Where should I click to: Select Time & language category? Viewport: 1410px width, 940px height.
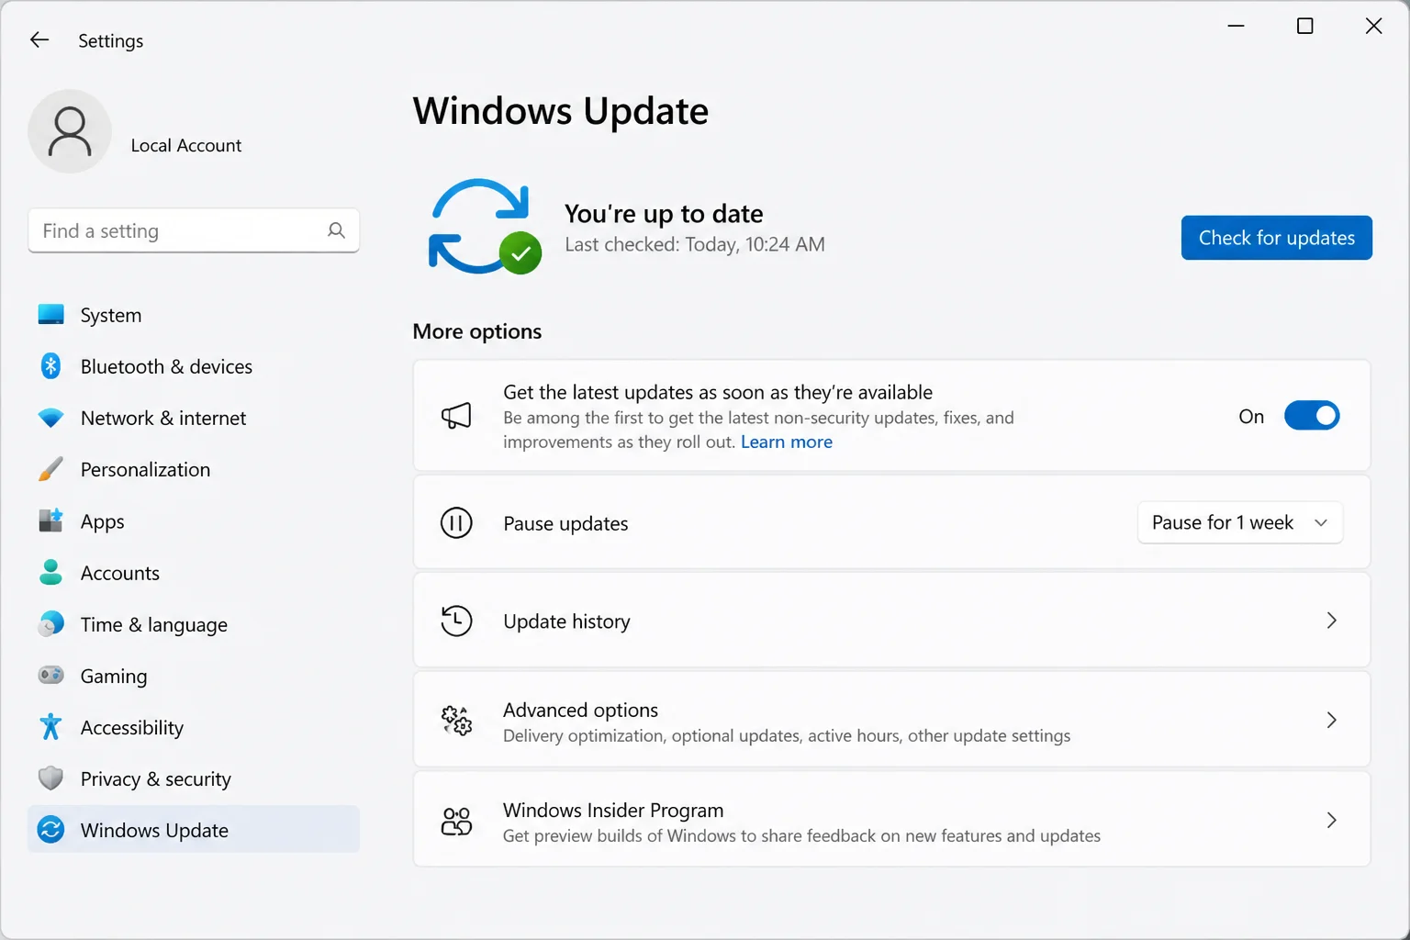tap(194, 624)
